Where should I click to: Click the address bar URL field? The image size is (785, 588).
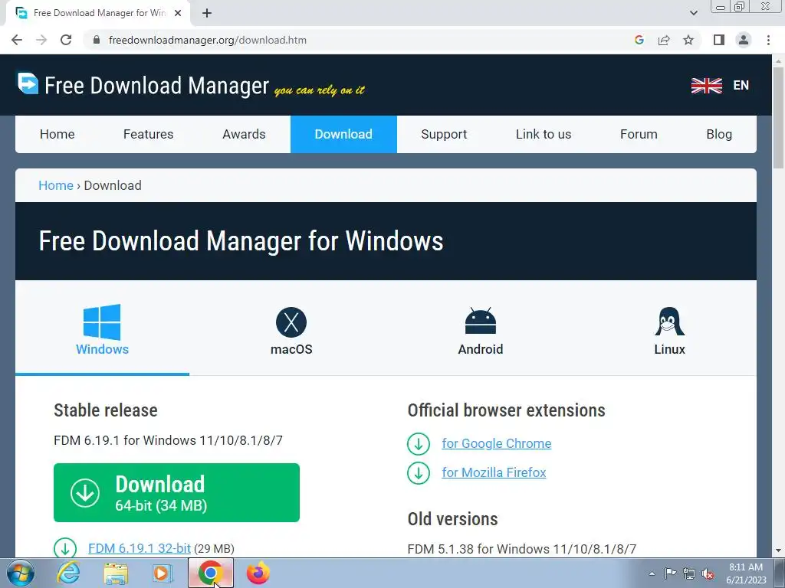[360, 40]
